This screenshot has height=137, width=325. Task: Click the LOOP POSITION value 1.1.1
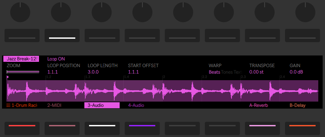(53, 72)
